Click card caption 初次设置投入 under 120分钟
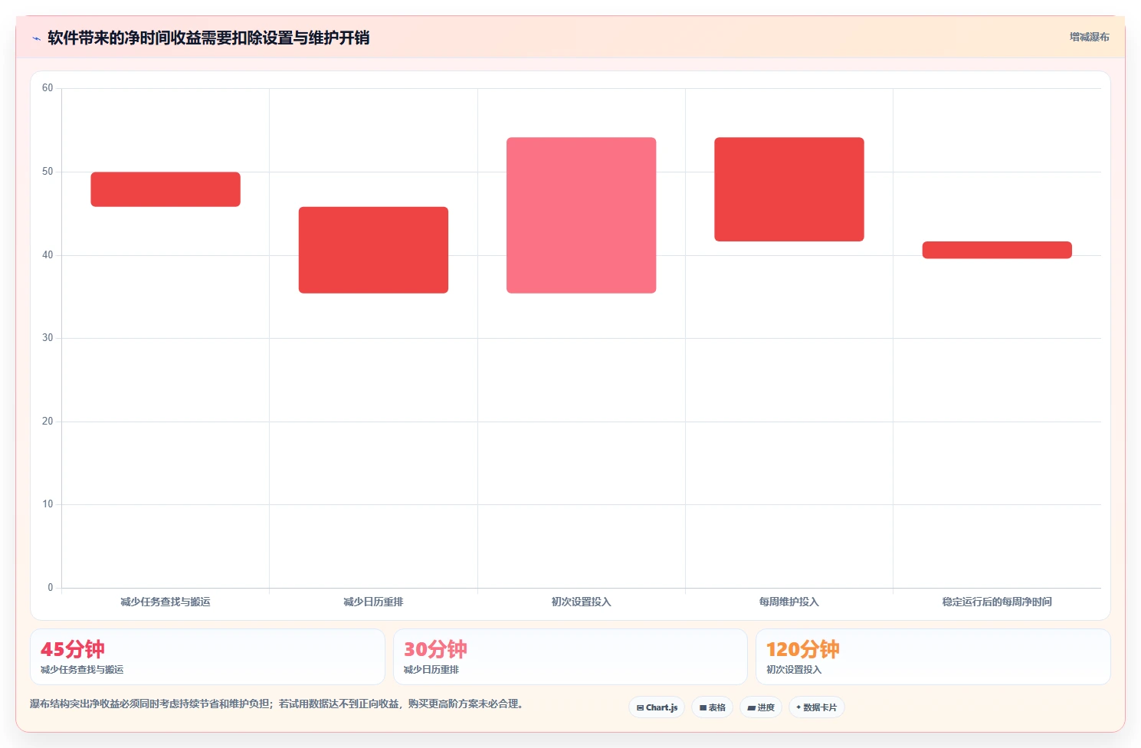The width and height of the screenshot is (1141, 748). click(x=794, y=670)
